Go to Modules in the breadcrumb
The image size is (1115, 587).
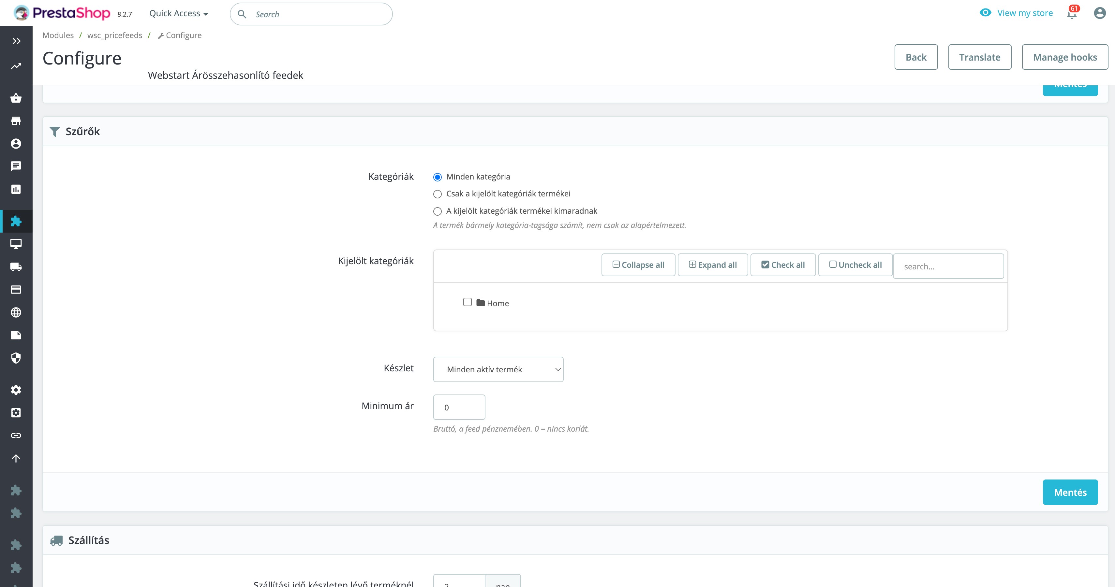pyautogui.click(x=58, y=35)
